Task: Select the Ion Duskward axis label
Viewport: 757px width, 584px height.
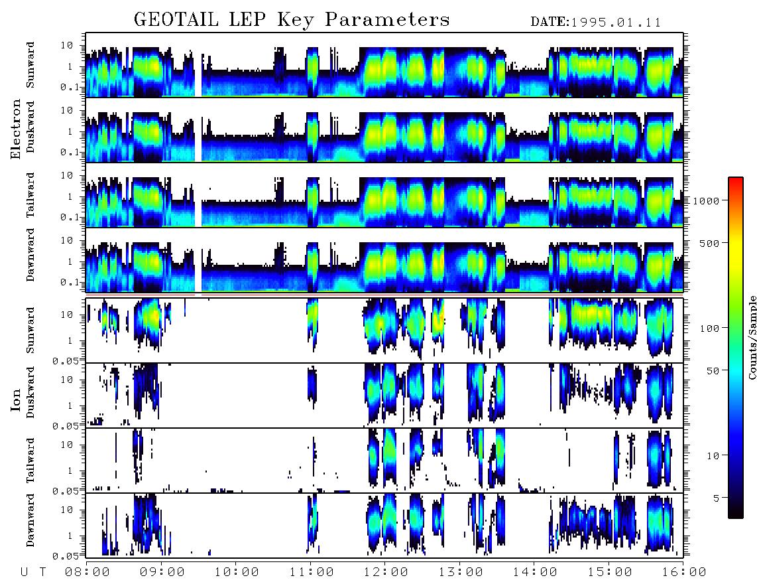Action: tap(30, 392)
